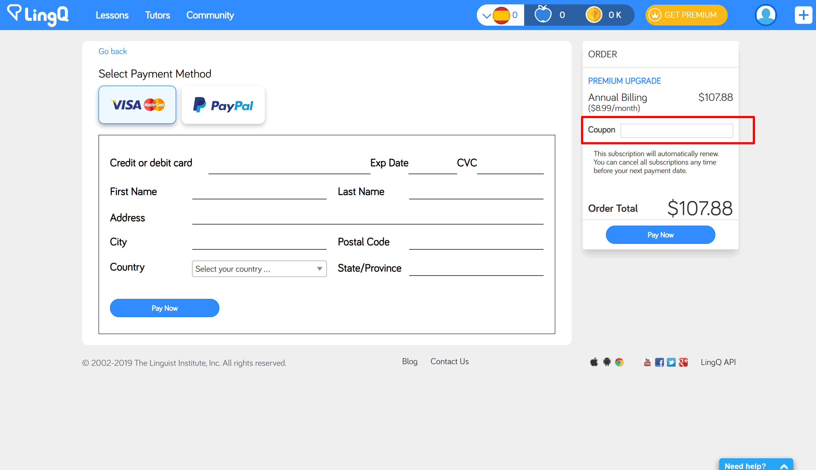Click the Pay Now button in order panel
This screenshot has height=470, width=816.
point(660,235)
